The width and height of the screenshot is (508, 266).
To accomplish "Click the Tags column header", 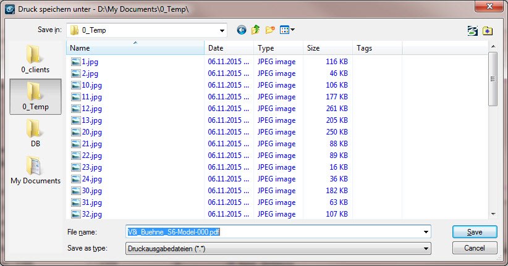I will (x=378, y=48).
